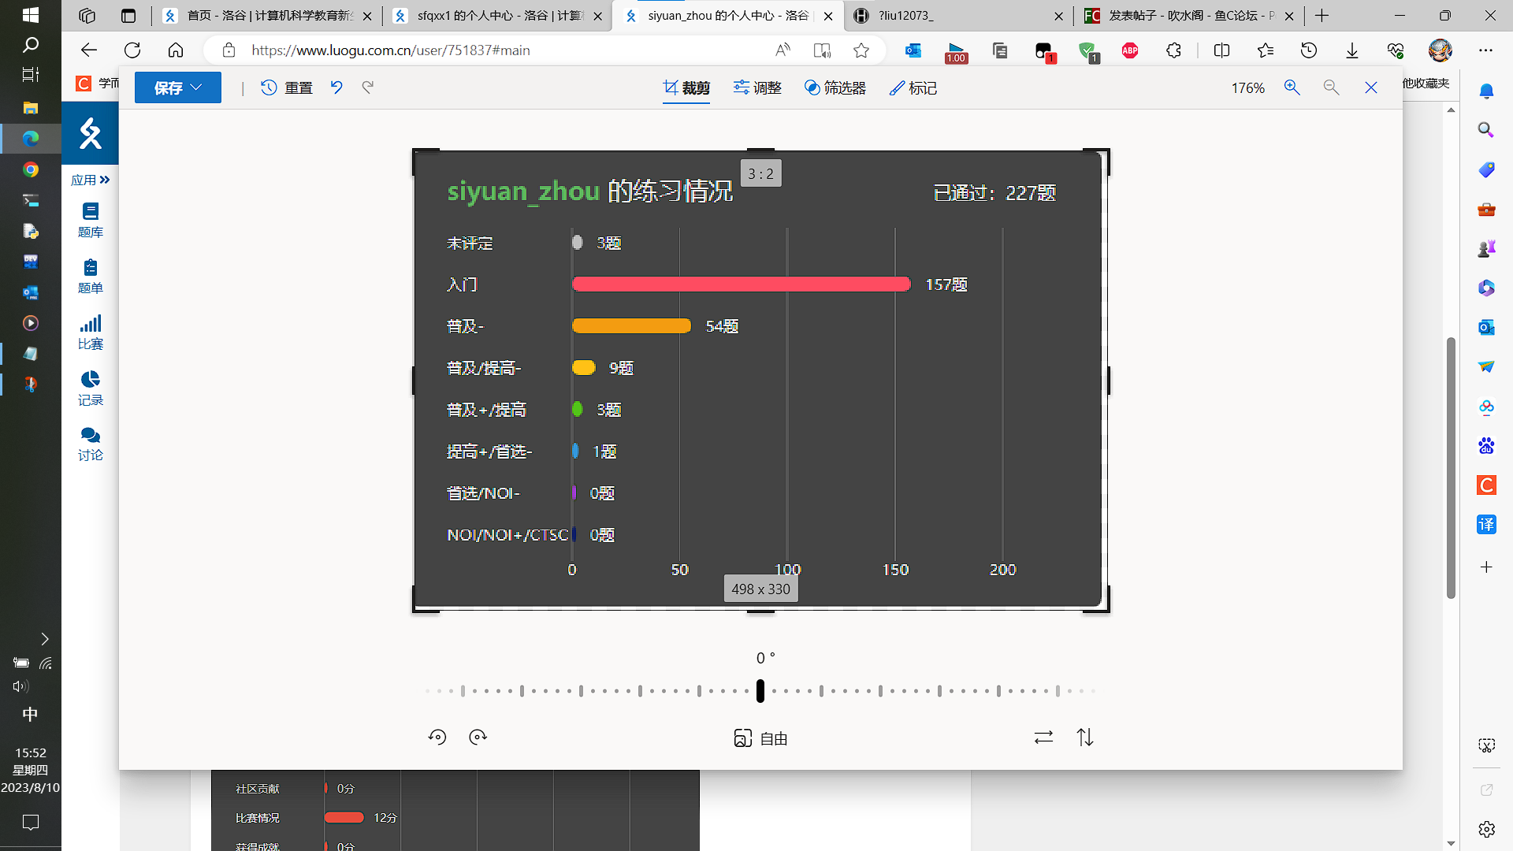Open Windows taskbar search
This screenshot has height=851, width=1513.
click(x=31, y=45)
